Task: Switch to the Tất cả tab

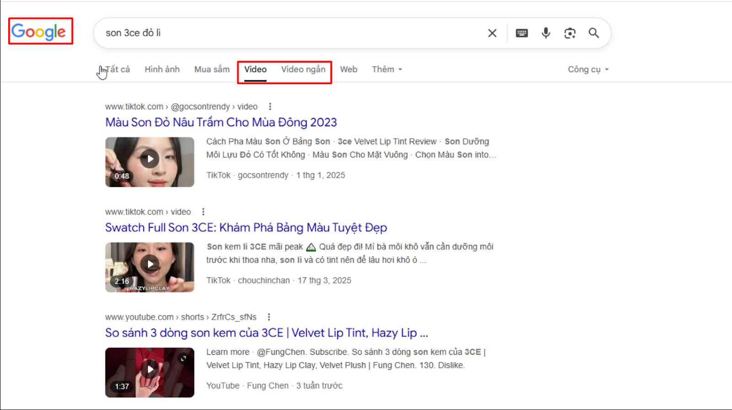Action: pyautogui.click(x=118, y=69)
